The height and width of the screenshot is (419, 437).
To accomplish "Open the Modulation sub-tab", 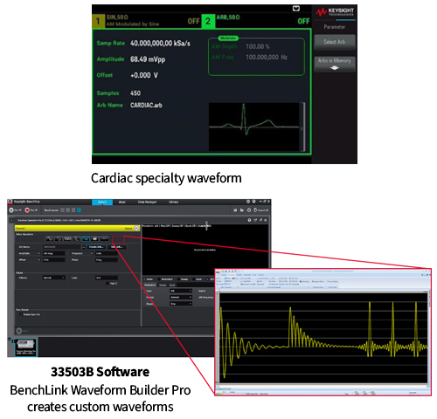I will pyautogui.click(x=150, y=285).
